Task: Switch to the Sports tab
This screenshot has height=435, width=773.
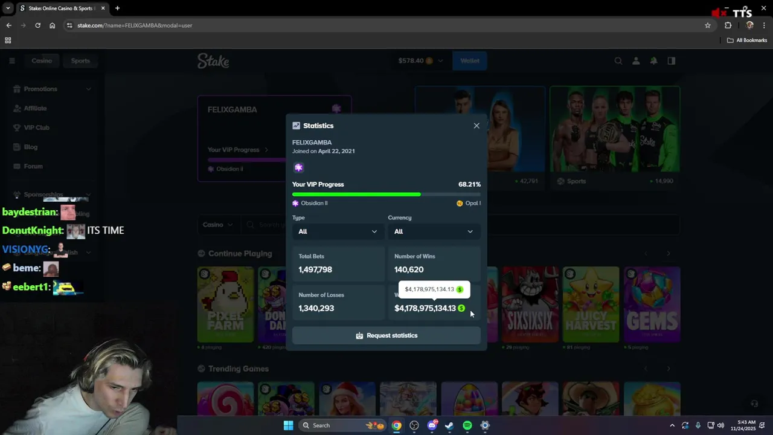Action: coord(80,60)
